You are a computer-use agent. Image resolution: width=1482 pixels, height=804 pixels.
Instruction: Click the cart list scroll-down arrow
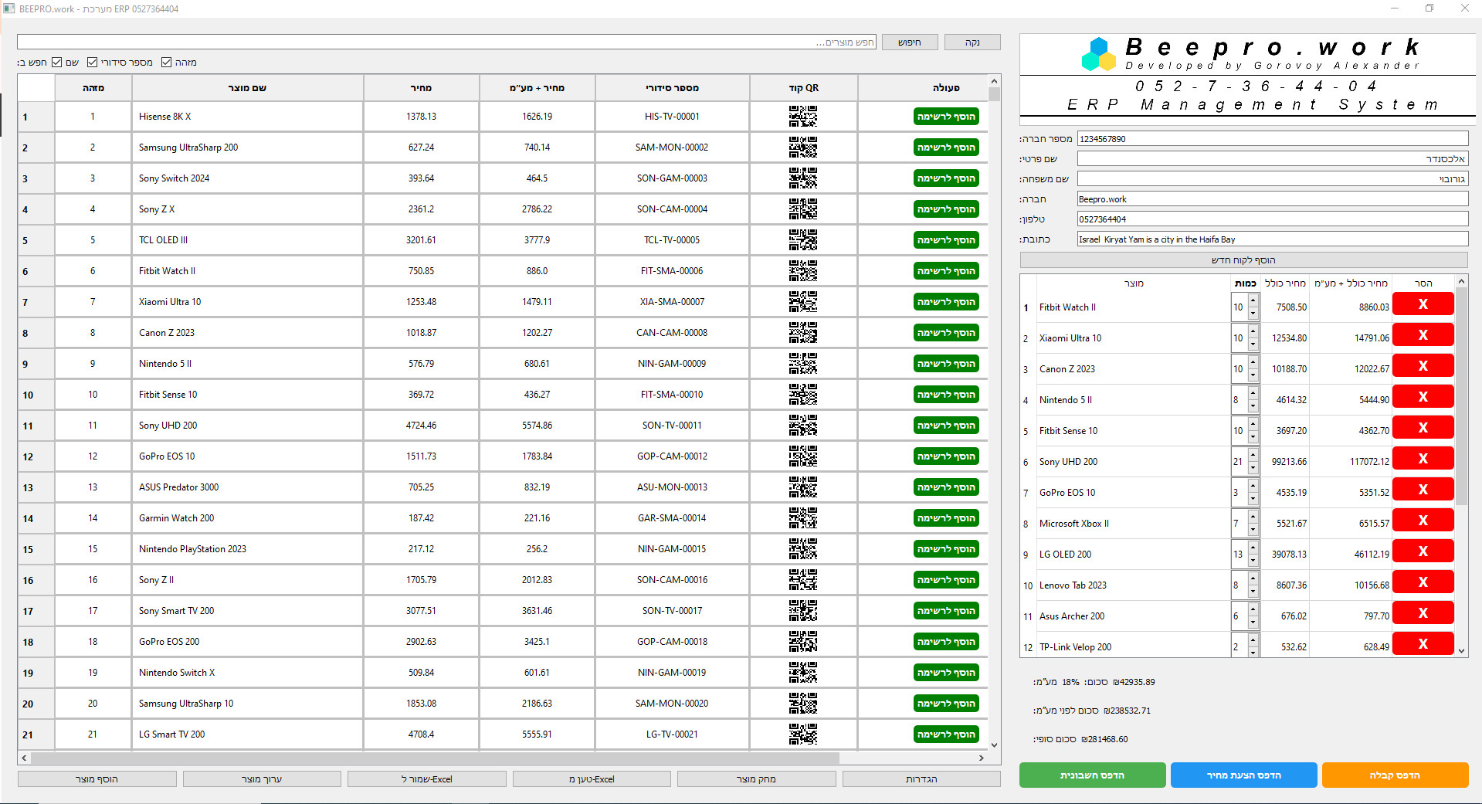click(1461, 651)
